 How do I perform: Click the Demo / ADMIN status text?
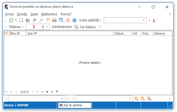(x=16, y=105)
